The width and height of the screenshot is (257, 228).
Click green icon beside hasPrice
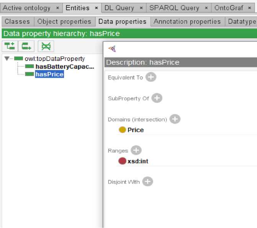click(29, 74)
